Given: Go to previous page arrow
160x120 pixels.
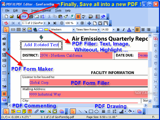Looking at the screenshot, I should pyautogui.click(x=19, y=23).
